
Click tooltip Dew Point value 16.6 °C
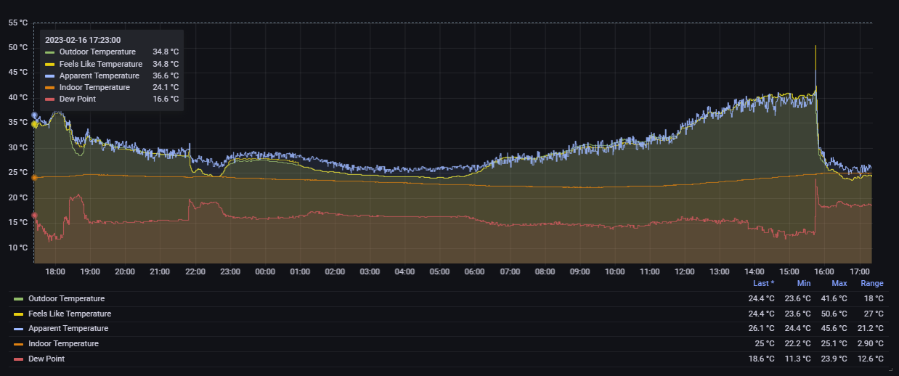tap(166, 99)
